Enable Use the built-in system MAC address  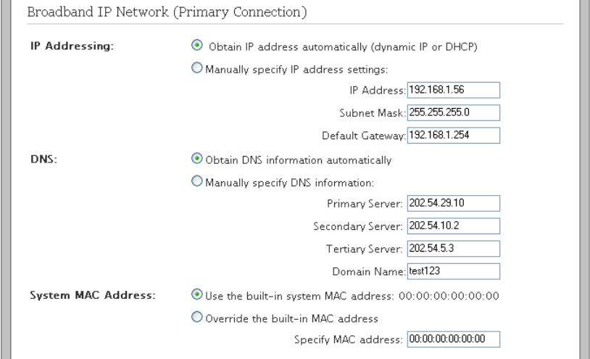[197, 294]
